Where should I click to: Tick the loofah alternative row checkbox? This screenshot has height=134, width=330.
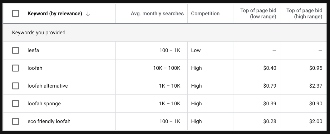tap(15, 86)
